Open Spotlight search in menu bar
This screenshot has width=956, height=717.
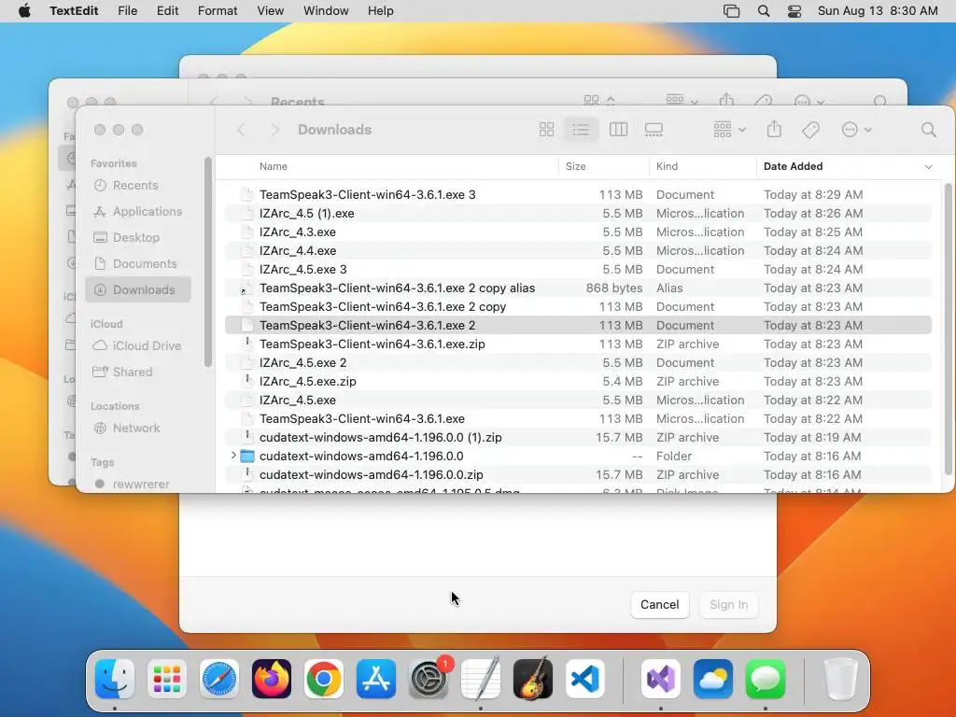tap(763, 11)
